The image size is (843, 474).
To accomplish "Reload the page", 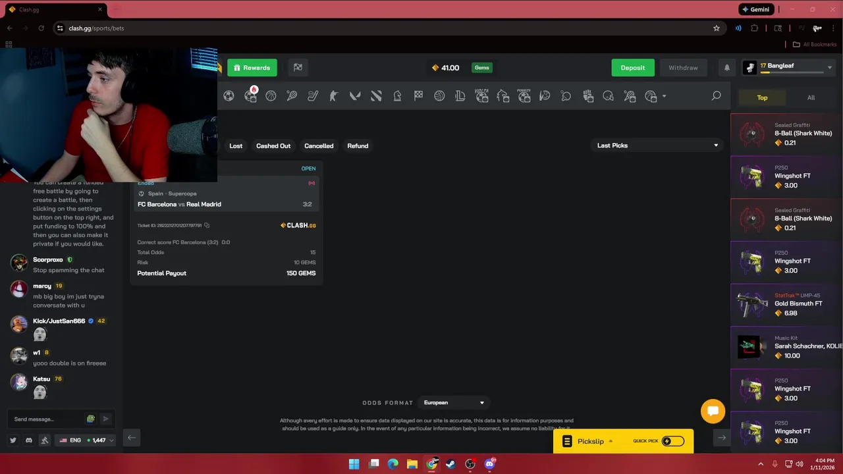I will click(41, 28).
